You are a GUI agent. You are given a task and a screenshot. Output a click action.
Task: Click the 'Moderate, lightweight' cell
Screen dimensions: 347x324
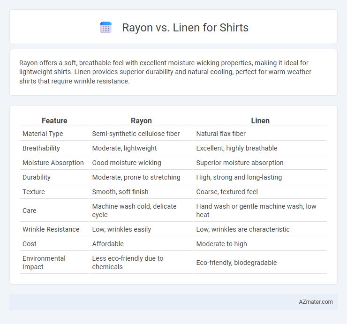141,148
